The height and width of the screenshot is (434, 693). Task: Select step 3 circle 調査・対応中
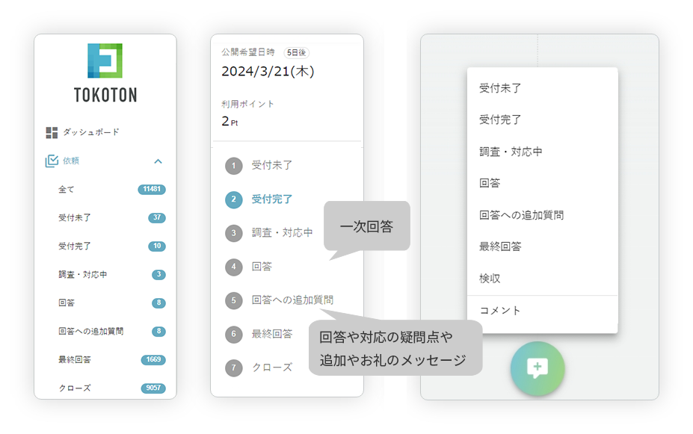234,233
